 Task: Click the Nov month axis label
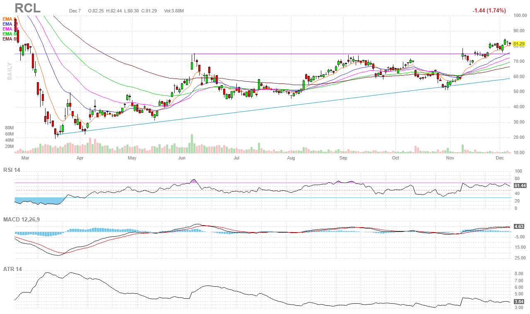click(450, 158)
